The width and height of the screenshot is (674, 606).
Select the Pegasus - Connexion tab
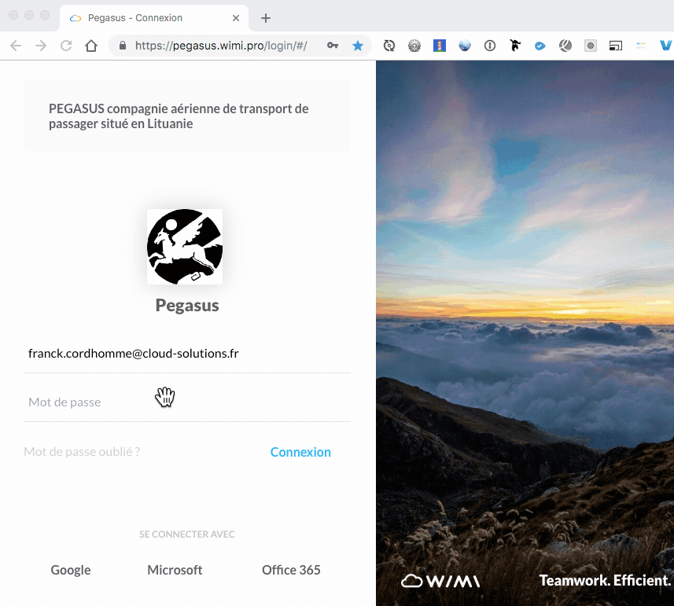click(x=142, y=18)
